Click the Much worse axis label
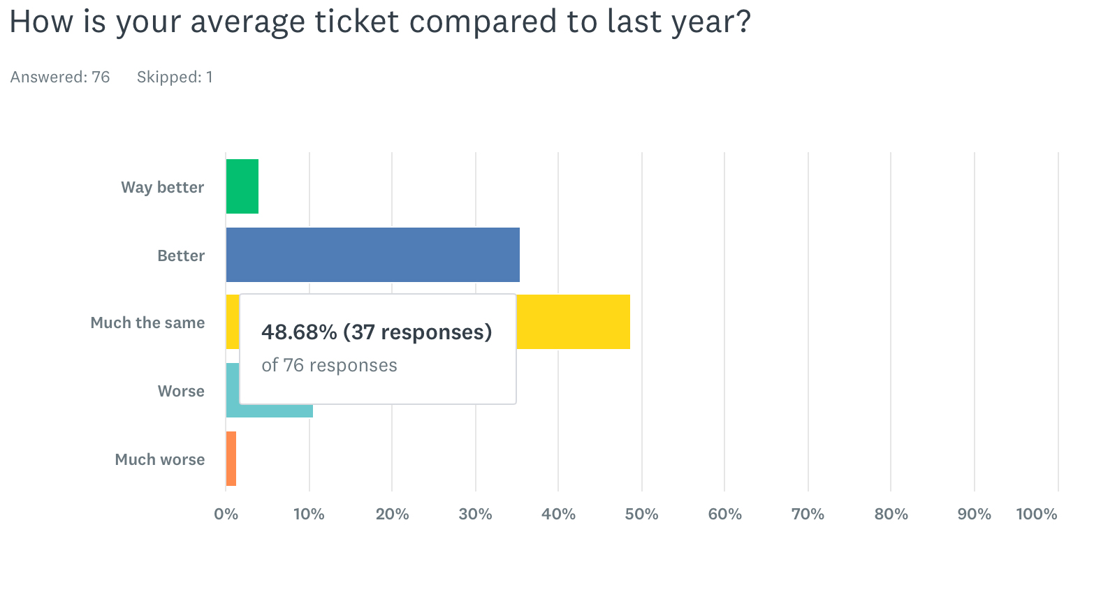1101x592 pixels. coord(160,459)
